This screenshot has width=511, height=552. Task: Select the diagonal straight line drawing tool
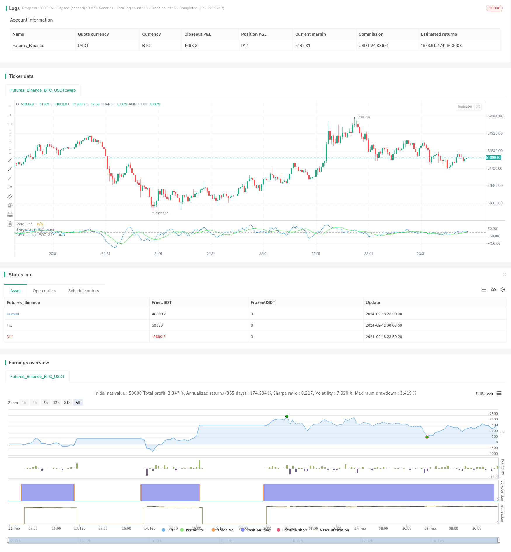point(10,160)
